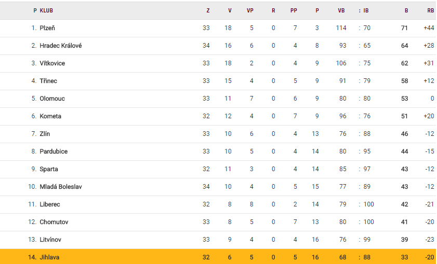The width and height of the screenshot is (437, 264).
Task: Open the Plzeň club link
Action: point(48,28)
